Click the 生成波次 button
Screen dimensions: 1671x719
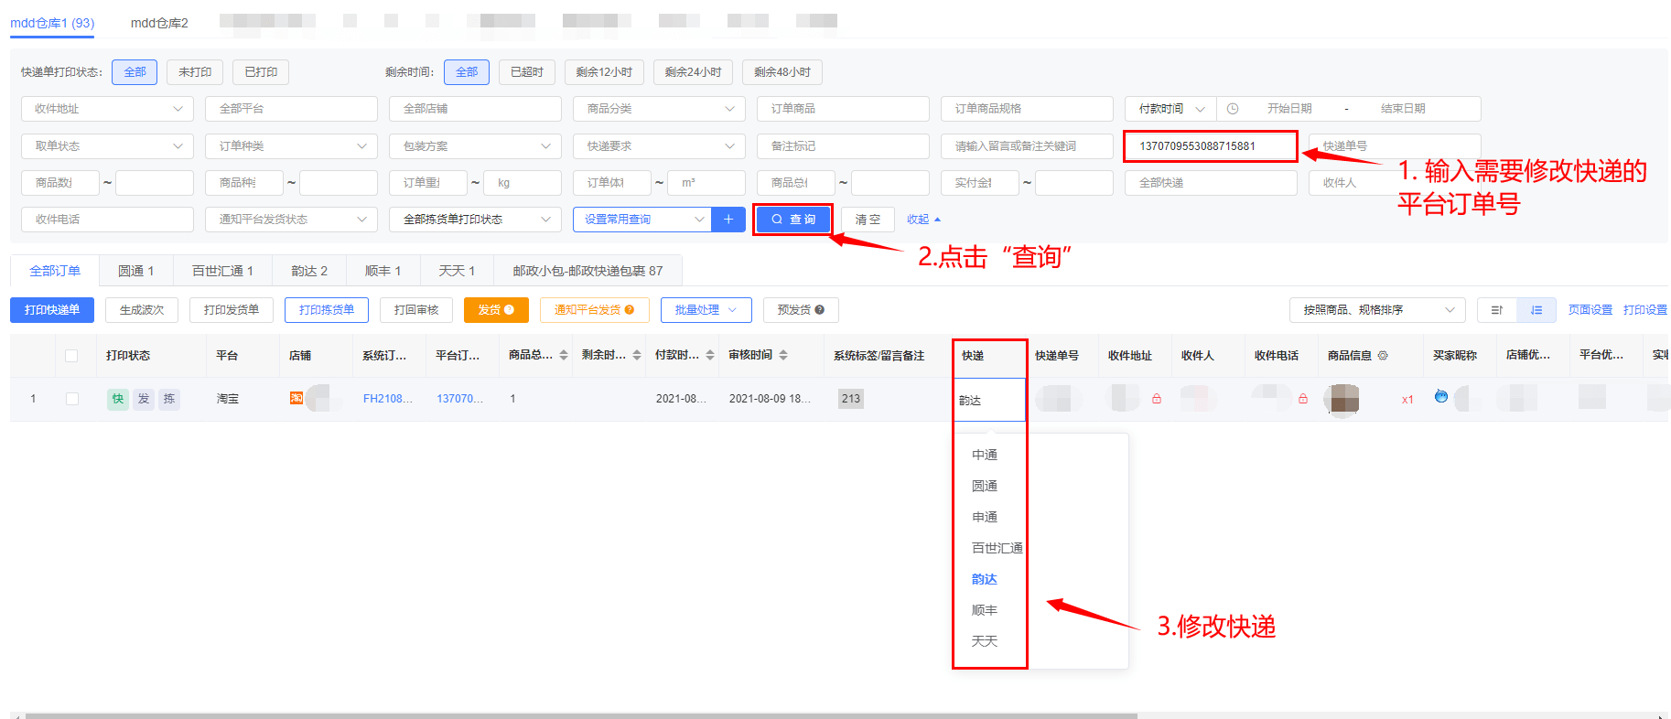click(x=142, y=310)
